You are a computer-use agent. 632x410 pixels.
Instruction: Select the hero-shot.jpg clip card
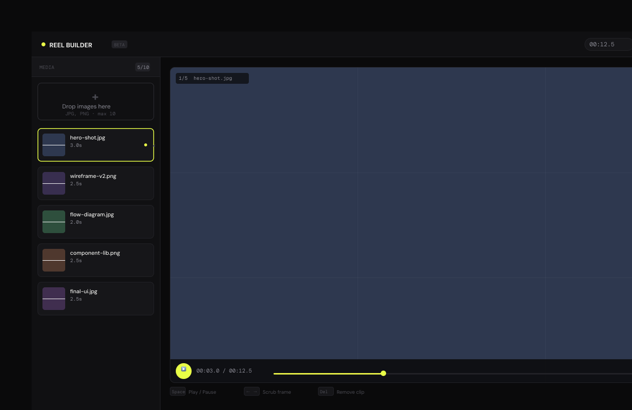[96, 145]
